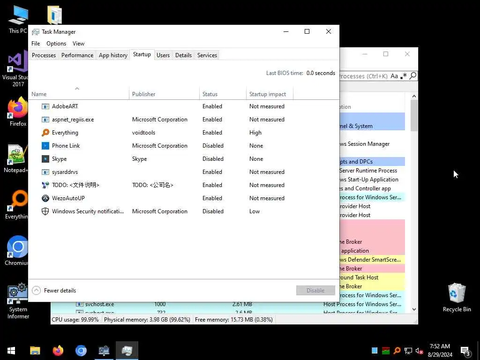Click the TODO entry icon
Screen dimensions: 480x360
click(45, 185)
